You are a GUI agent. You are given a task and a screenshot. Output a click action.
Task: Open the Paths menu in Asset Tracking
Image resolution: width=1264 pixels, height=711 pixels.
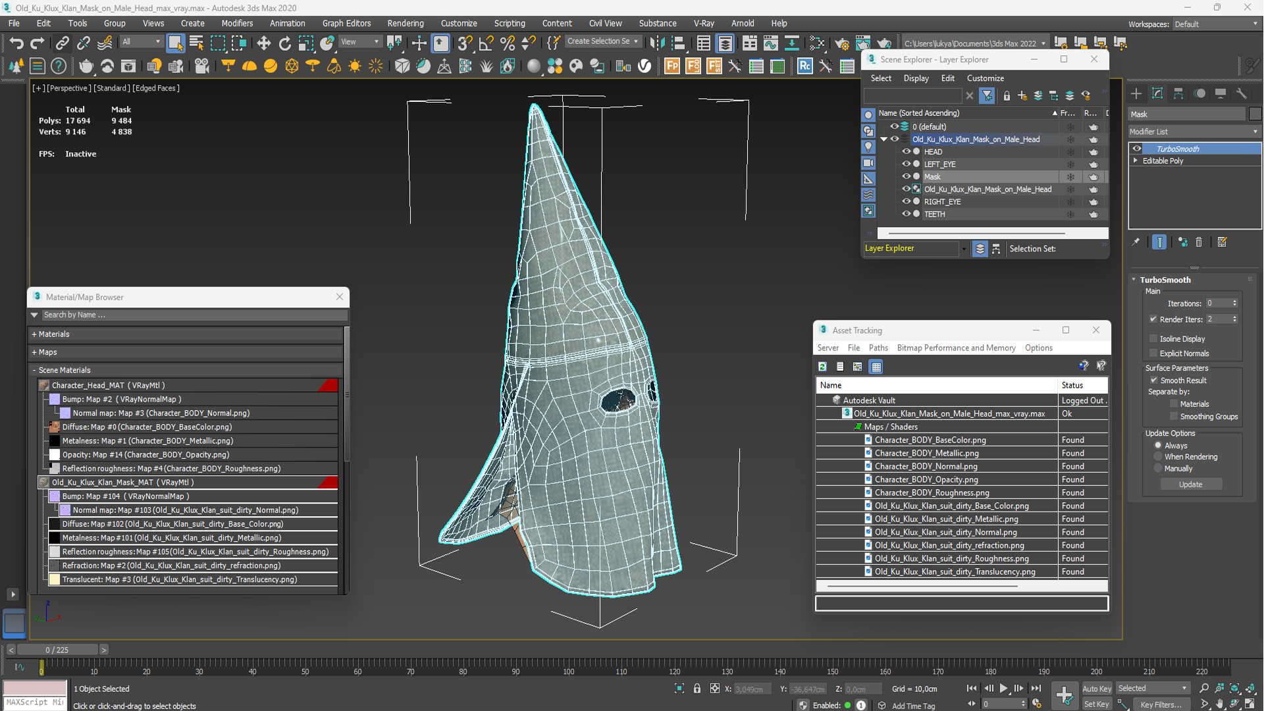(x=878, y=348)
